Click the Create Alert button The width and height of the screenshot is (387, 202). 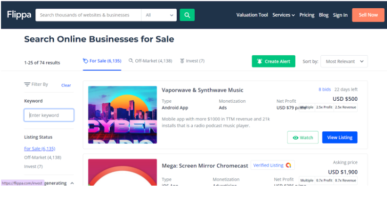(274, 61)
